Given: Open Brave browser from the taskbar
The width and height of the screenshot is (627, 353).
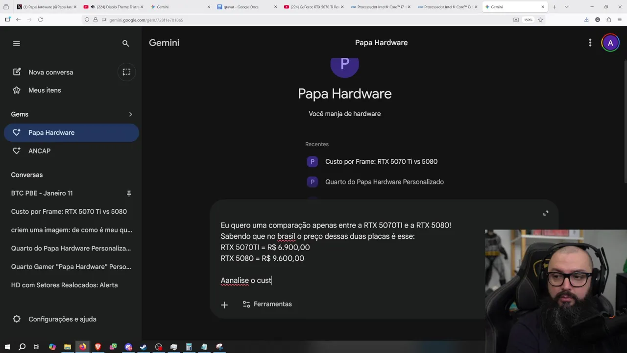Looking at the screenshot, I should (98, 347).
